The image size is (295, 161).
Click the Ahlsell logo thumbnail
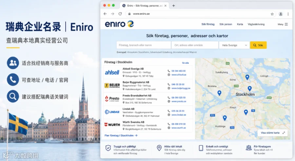pos(112,72)
